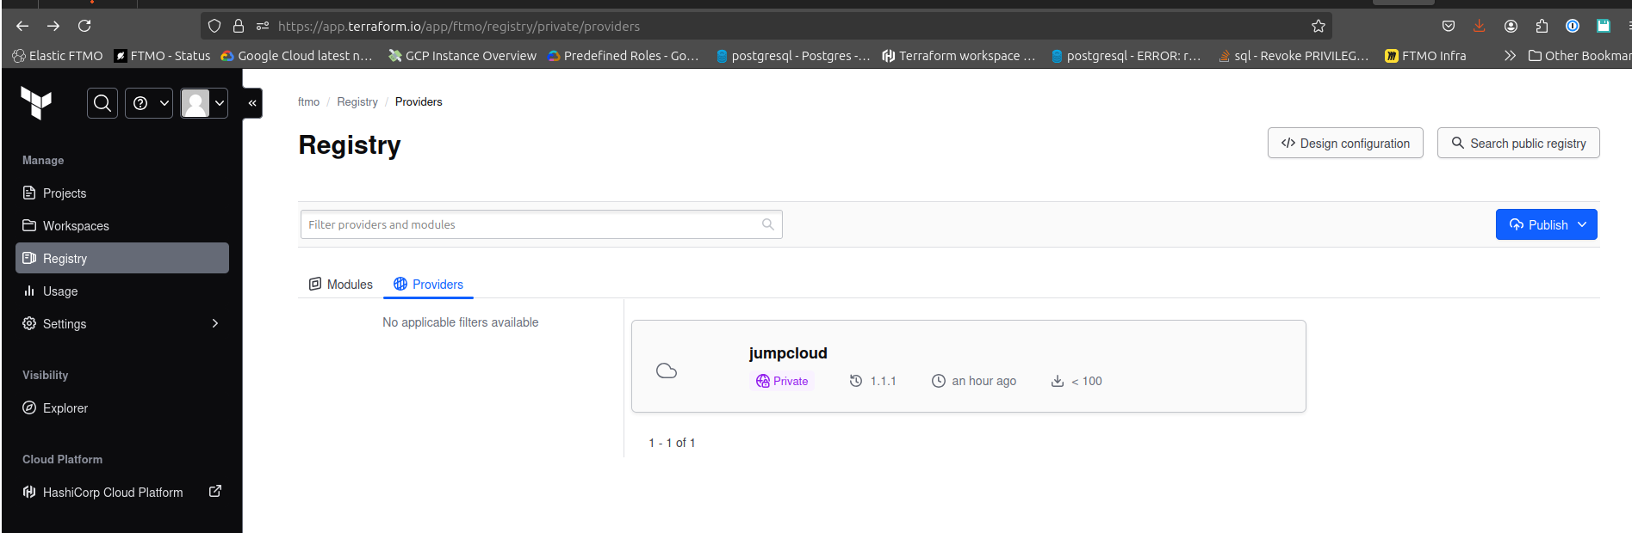The width and height of the screenshot is (1632, 533).
Task: Open the help menu dropdown
Action: click(149, 103)
